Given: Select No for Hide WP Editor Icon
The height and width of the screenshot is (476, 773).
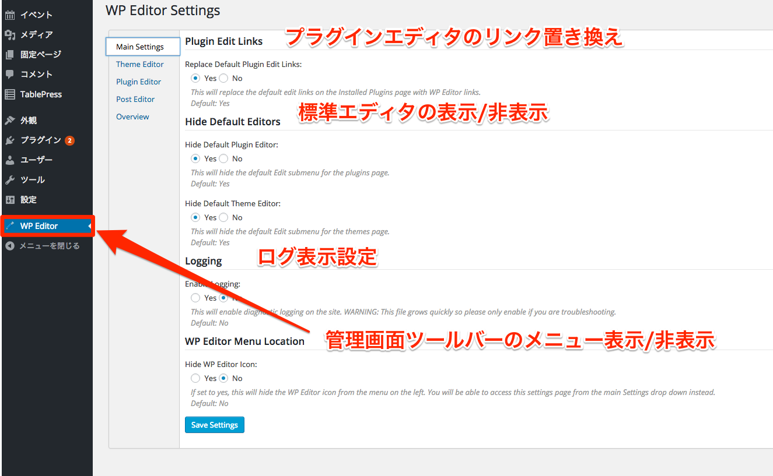Looking at the screenshot, I should click(223, 378).
